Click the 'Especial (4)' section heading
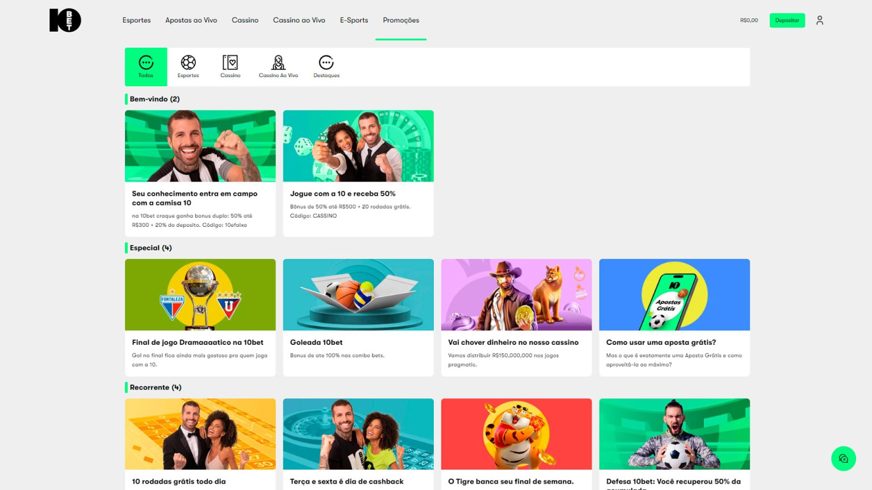The height and width of the screenshot is (490, 872). 150,248
